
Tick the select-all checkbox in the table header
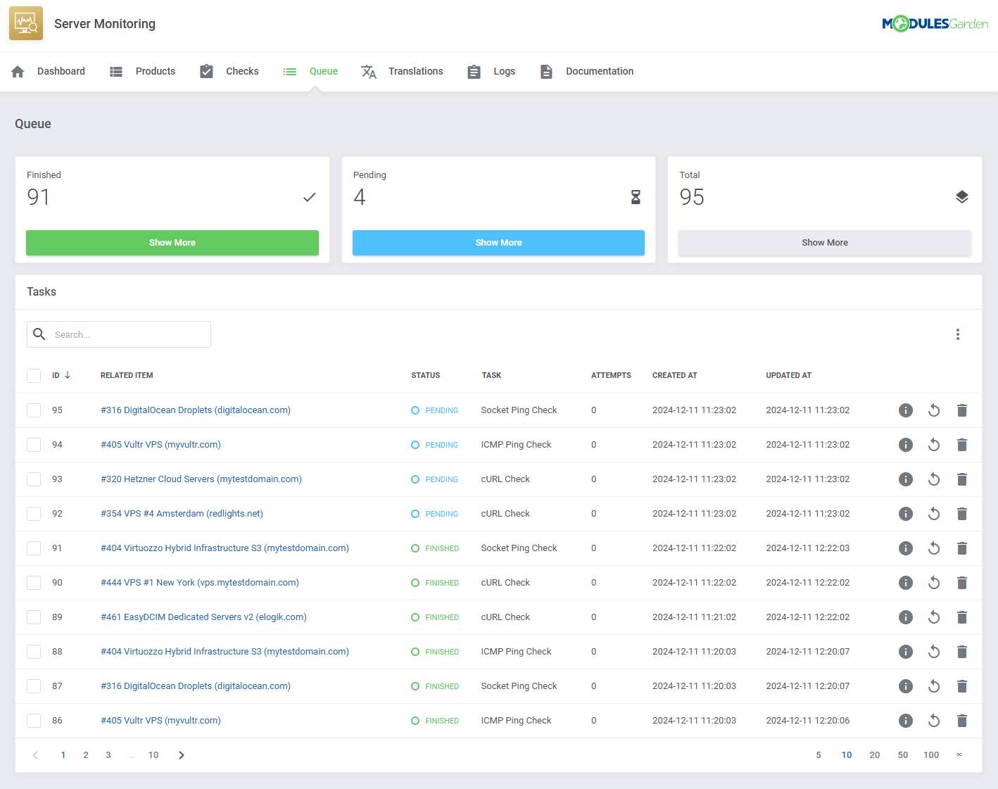33,375
